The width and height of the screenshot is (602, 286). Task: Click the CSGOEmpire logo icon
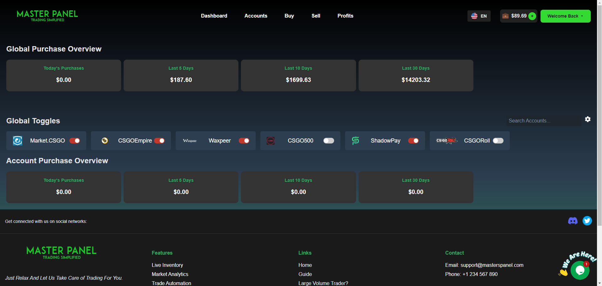[105, 141]
